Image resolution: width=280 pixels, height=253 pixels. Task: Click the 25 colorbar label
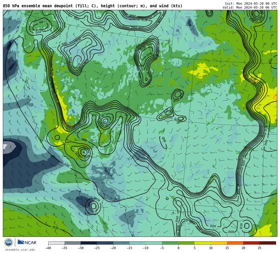[260, 248]
